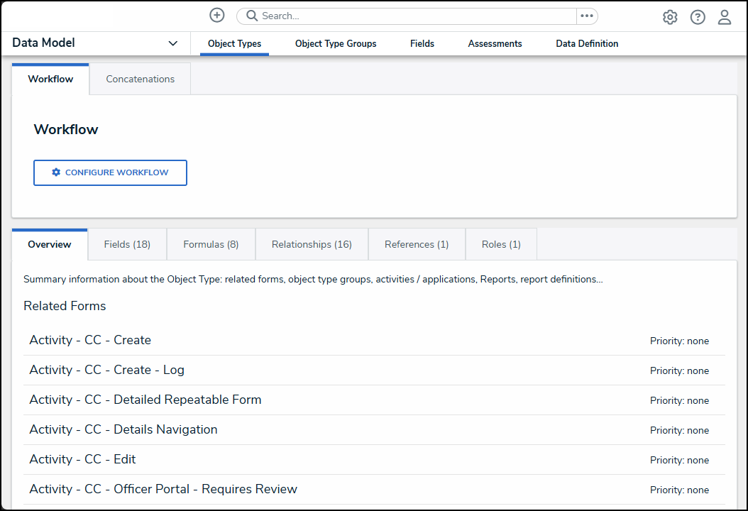748x511 pixels.
Task: Switch to the Concatenations tab
Action: pos(140,79)
